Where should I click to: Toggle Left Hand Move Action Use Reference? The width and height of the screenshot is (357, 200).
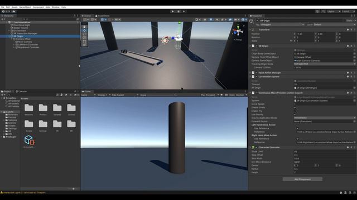pyautogui.click(x=297, y=128)
